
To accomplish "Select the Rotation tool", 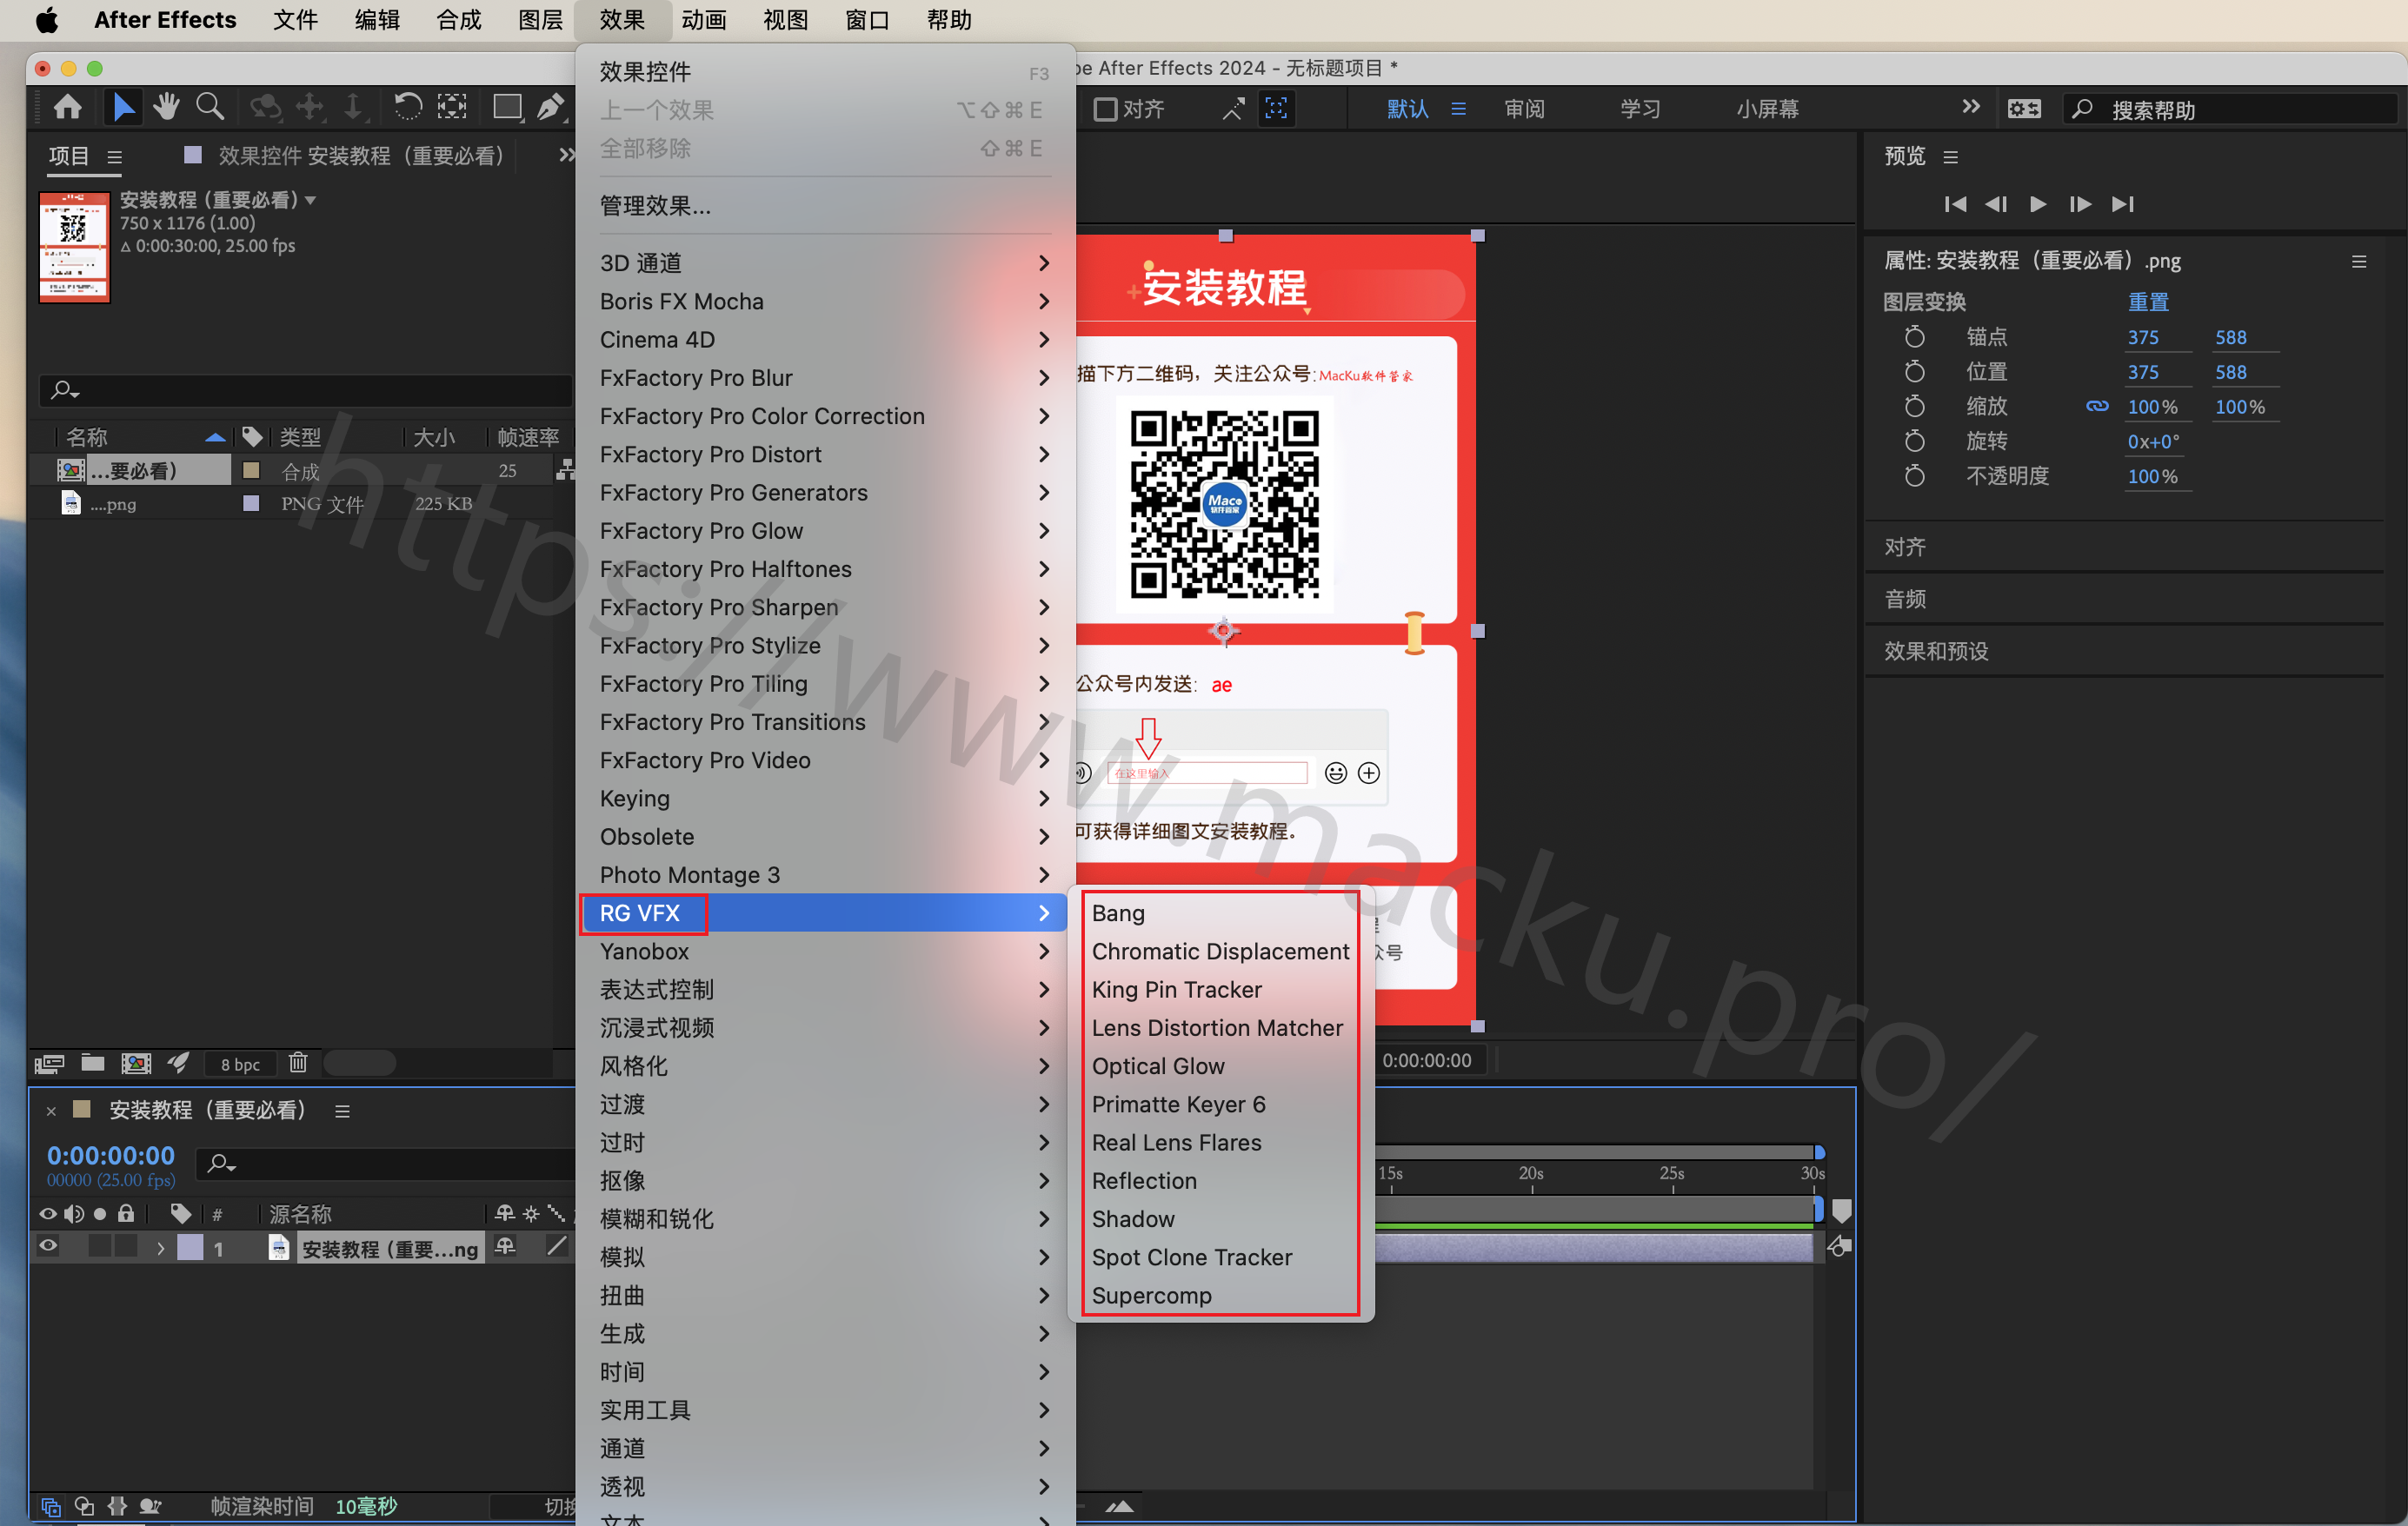I will (407, 107).
